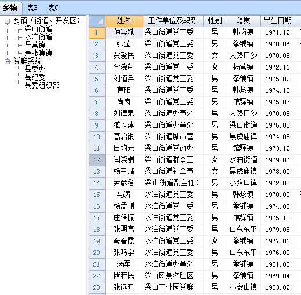Screen dimensions: 301x295
Task: Select 县纪委 tree item
Action: (35, 77)
